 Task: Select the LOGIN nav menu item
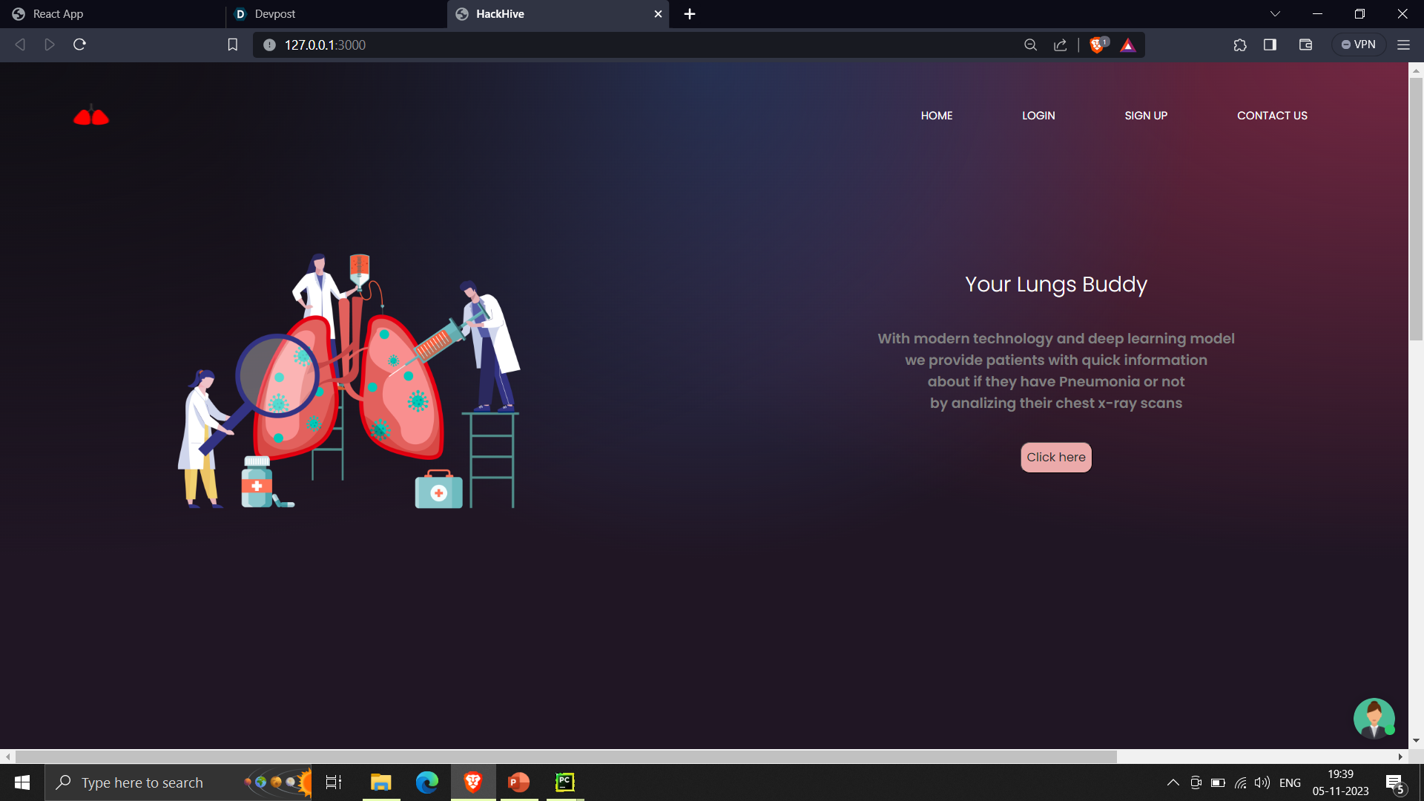(1038, 116)
